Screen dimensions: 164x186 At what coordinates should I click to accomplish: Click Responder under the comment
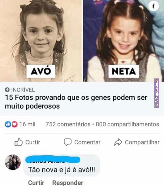click(x=68, y=183)
